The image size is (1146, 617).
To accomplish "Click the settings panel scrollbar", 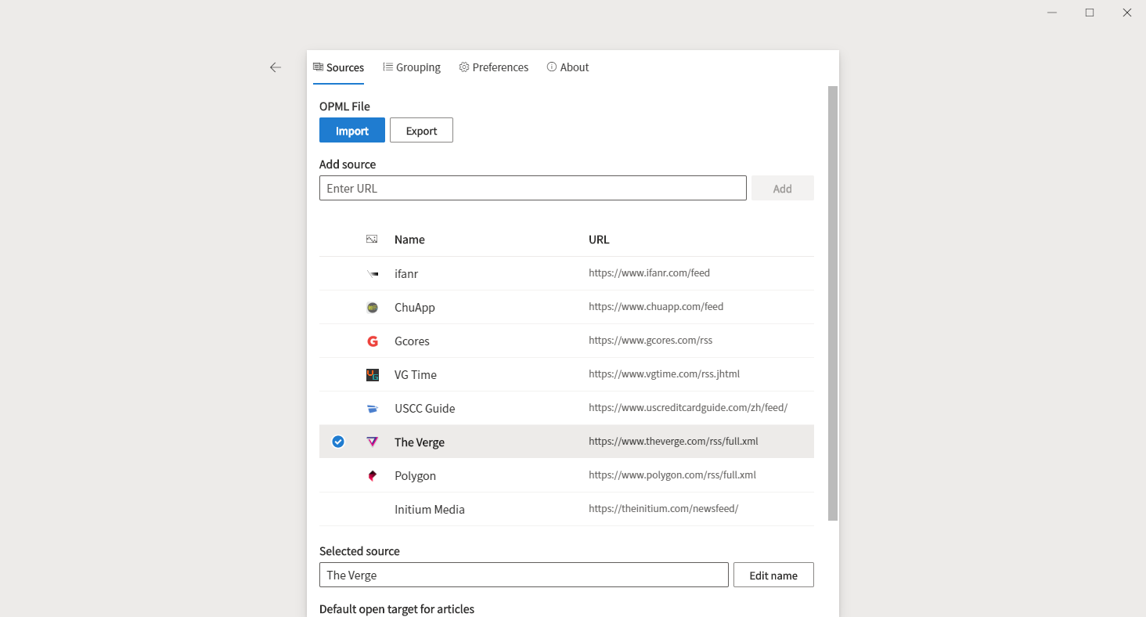I will [x=833, y=305].
